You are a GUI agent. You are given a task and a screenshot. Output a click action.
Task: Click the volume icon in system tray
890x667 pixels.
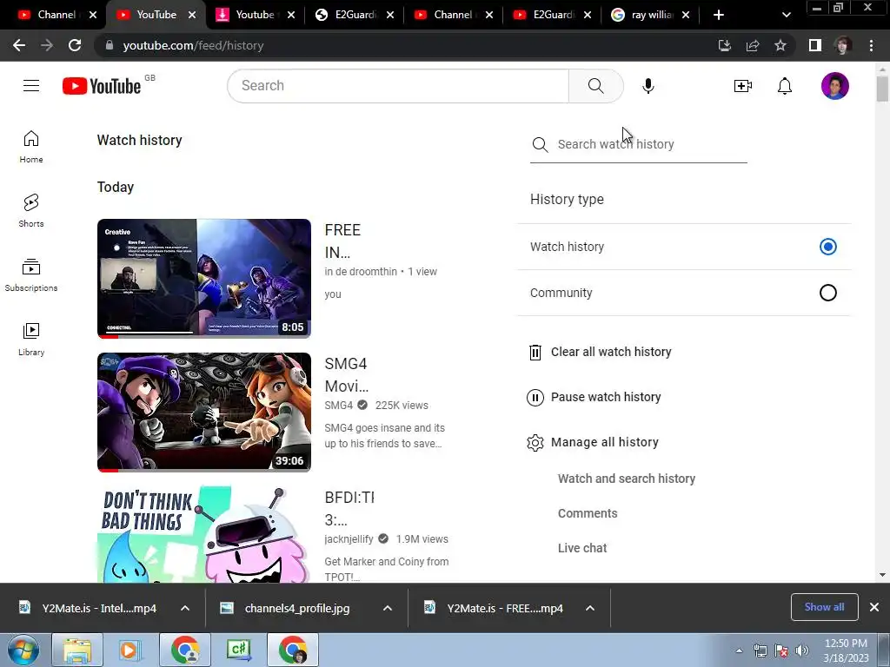tap(801, 650)
